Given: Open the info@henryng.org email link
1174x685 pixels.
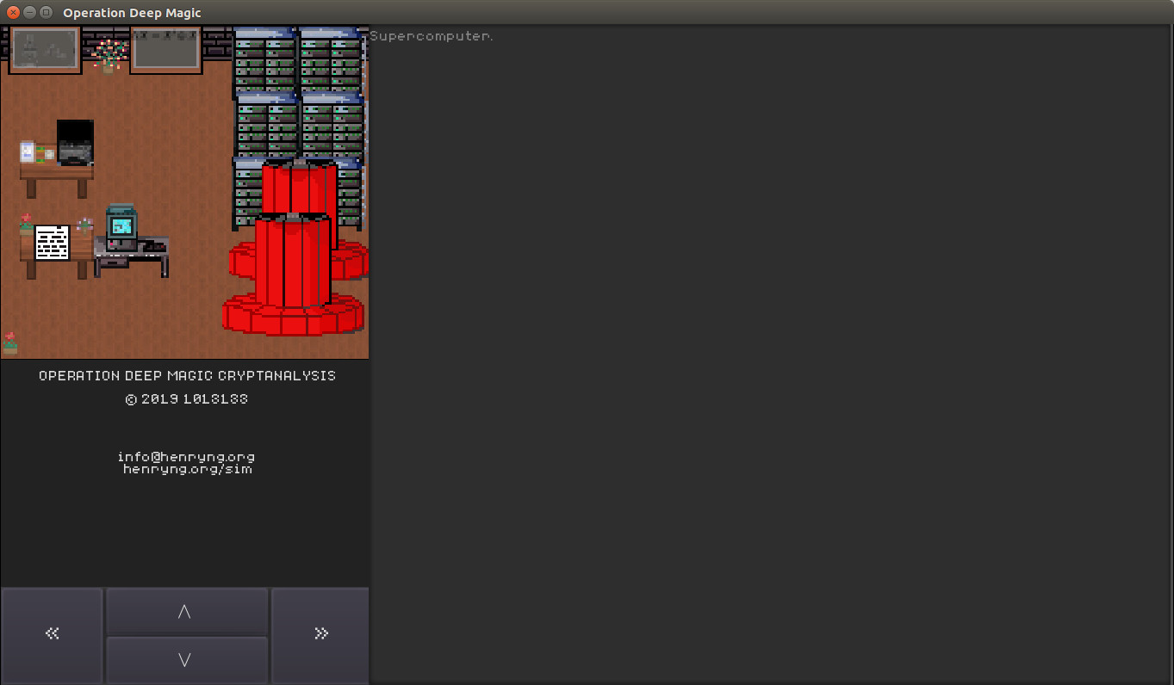Looking at the screenshot, I should pyautogui.click(x=186, y=457).
